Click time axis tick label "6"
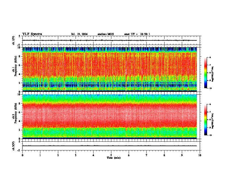 (x=129, y=155)
